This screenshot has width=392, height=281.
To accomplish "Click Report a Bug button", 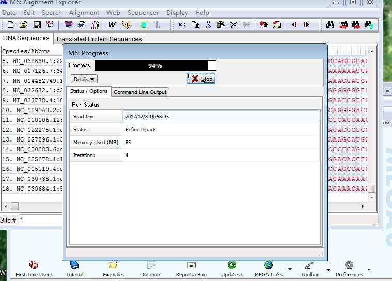I will click(191, 269).
